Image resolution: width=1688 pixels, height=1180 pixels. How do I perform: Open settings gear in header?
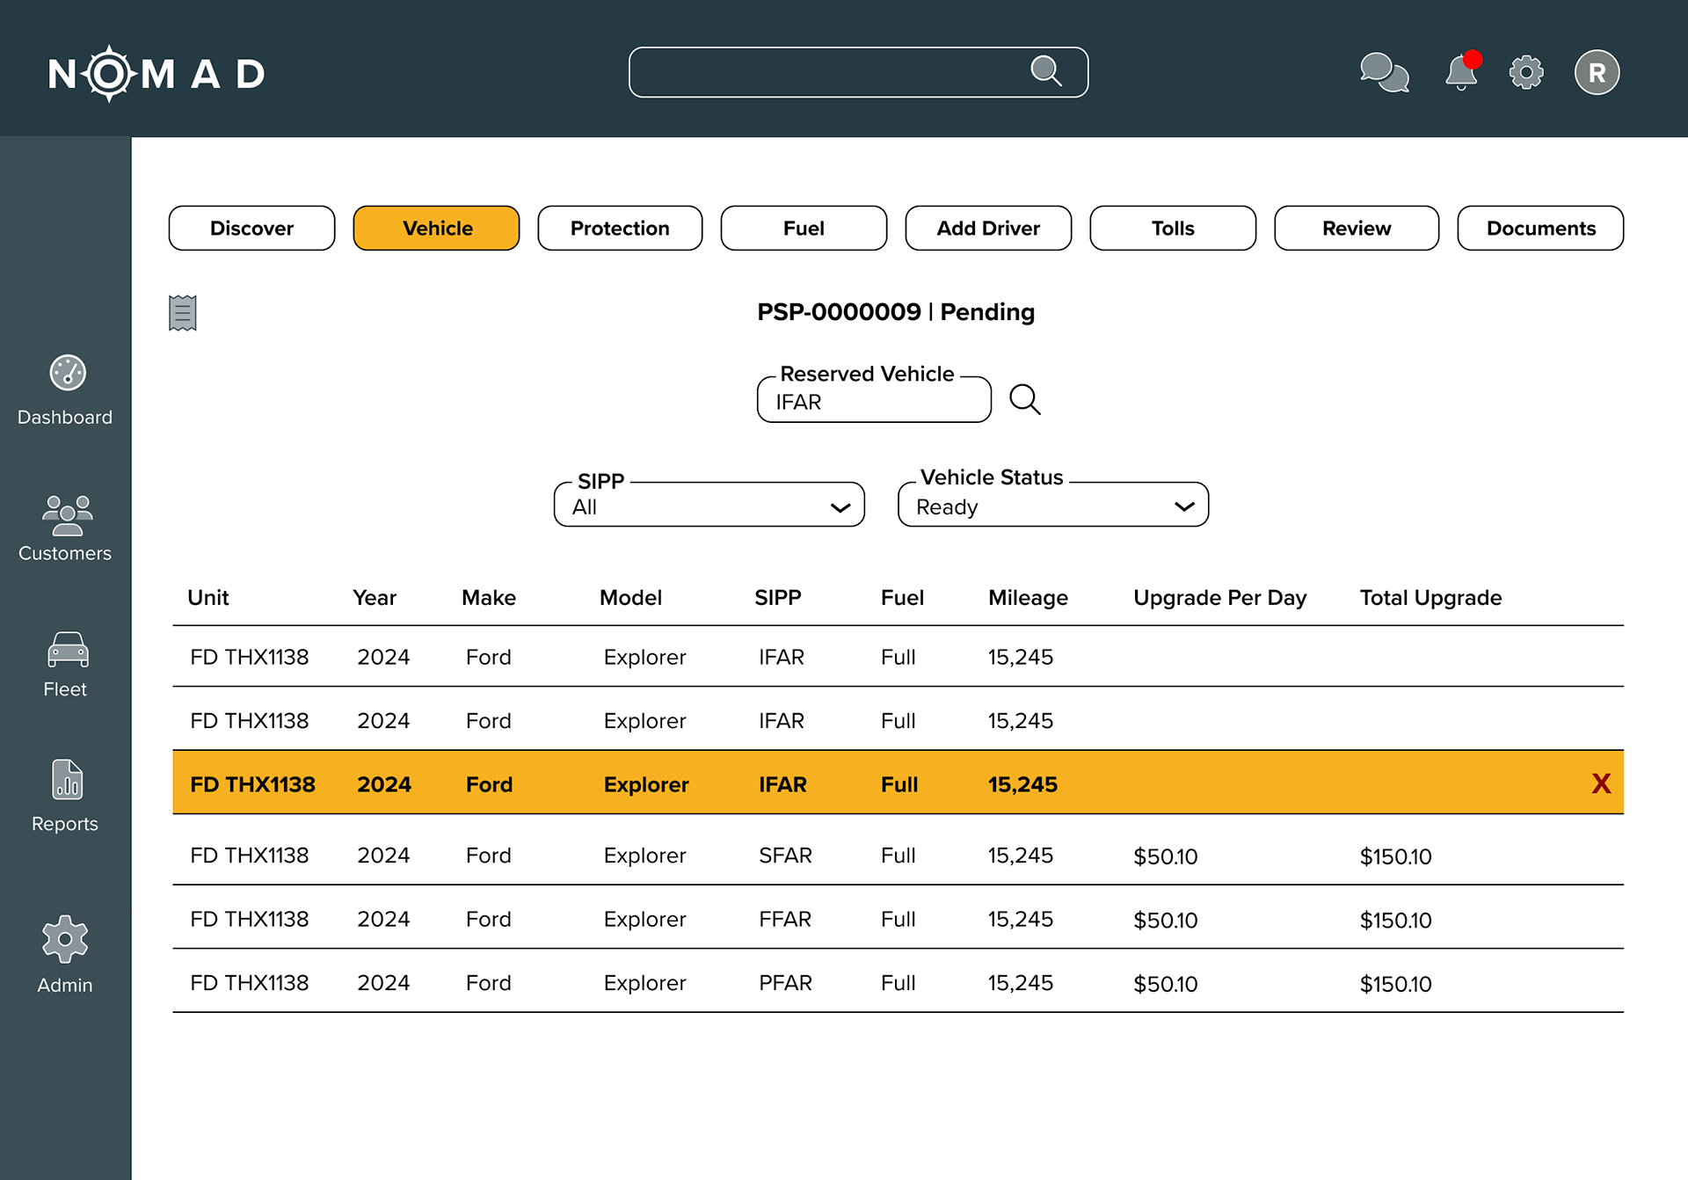1526,73
